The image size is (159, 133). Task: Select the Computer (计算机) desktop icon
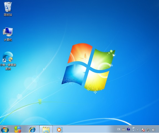tap(8, 32)
